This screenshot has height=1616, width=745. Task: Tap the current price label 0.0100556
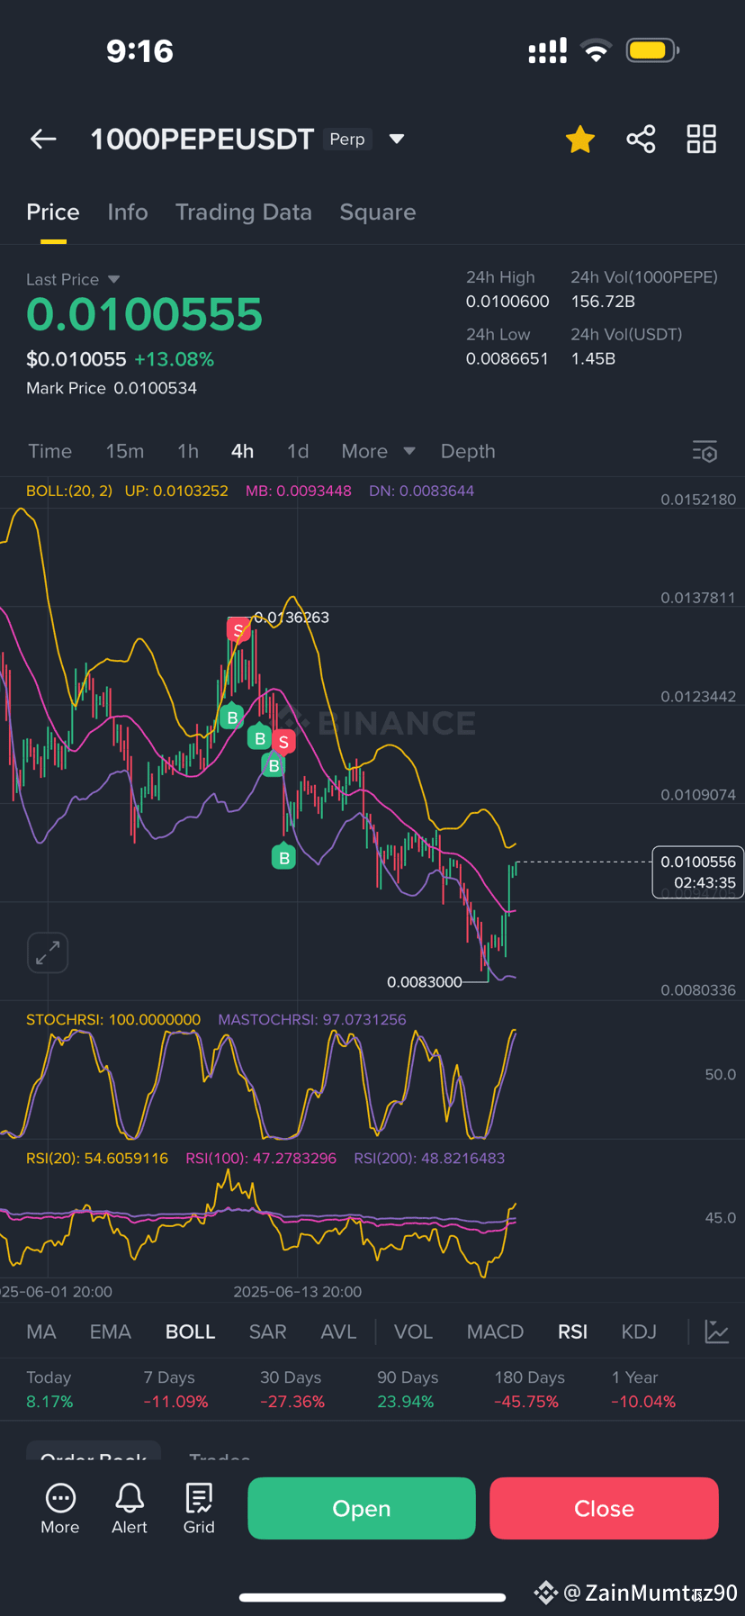click(x=698, y=871)
